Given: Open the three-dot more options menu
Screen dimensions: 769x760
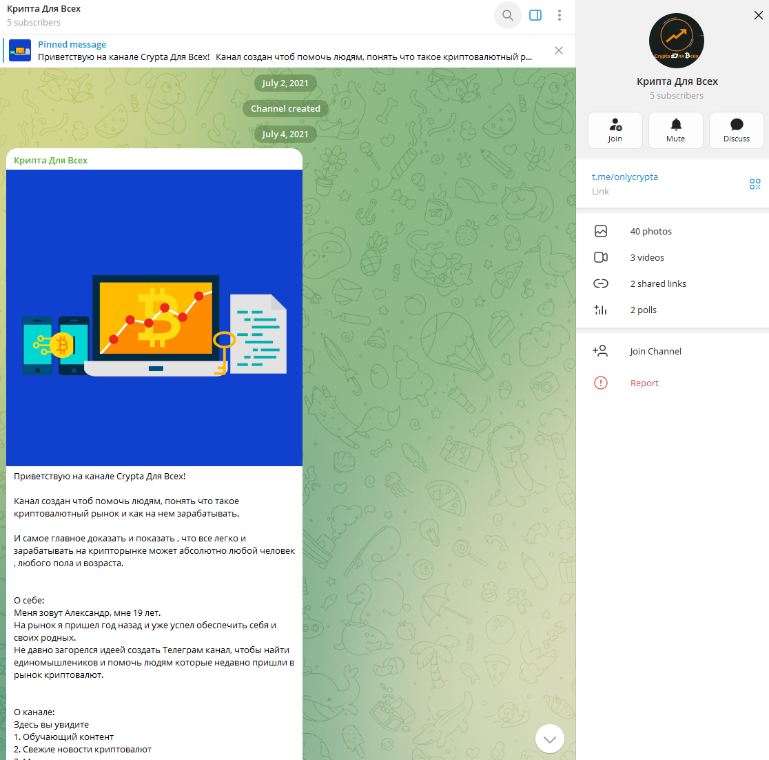Looking at the screenshot, I should coord(559,15).
